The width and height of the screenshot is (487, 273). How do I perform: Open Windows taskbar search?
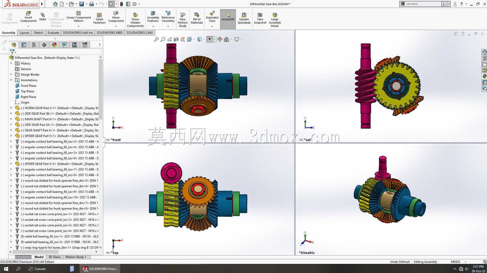click(x=18, y=269)
